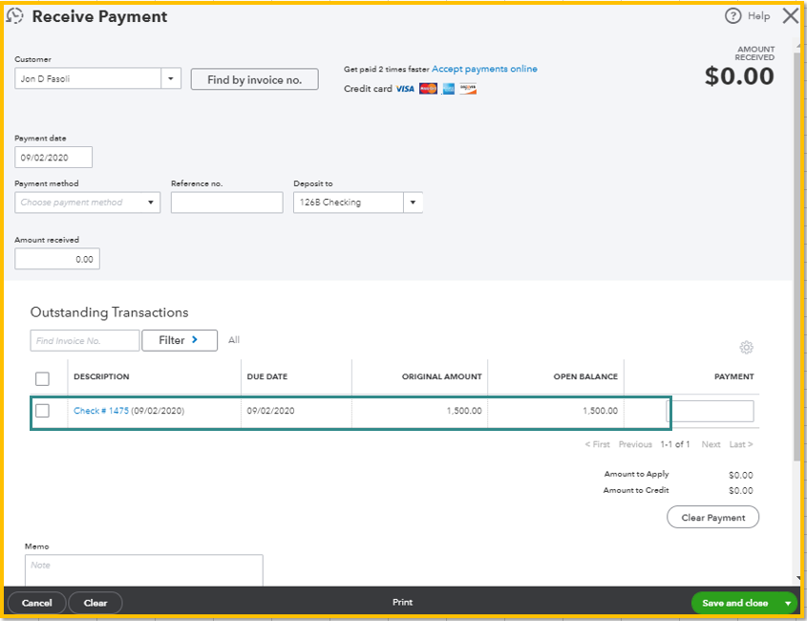Open the recent transactions history icon
The width and height of the screenshot is (807, 621).
14,16
